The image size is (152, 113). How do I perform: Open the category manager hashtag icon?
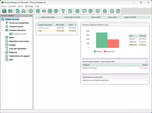[50, 11]
